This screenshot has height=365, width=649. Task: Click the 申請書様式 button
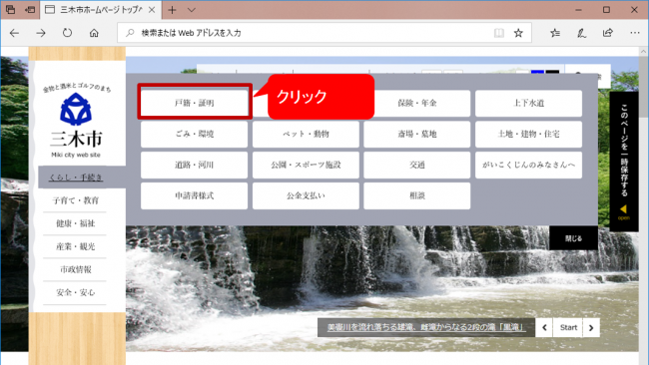tap(194, 195)
